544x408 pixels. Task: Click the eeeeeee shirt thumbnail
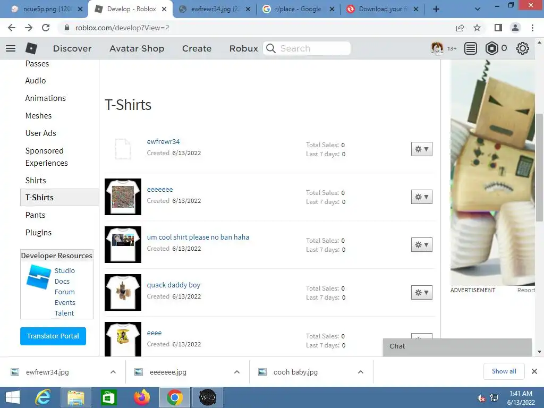click(x=123, y=197)
